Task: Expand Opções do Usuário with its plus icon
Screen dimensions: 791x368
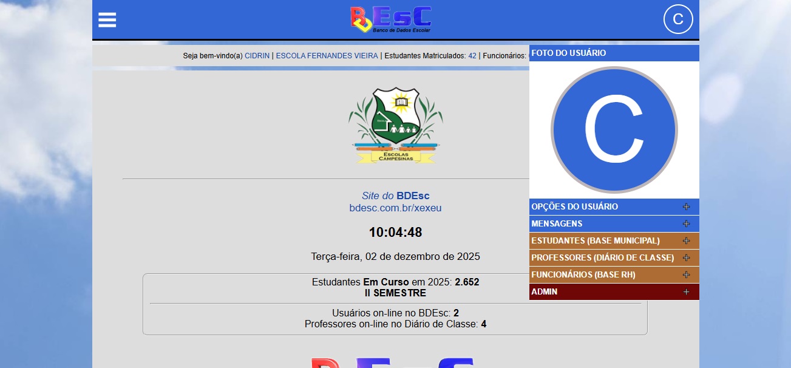Action: pyautogui.click(x=686, y=207)
